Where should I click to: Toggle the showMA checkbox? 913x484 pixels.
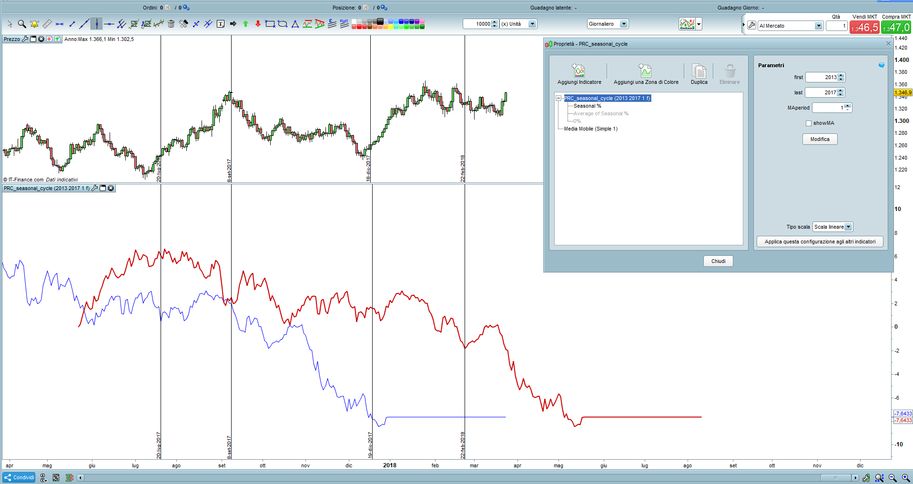click(x=809, y=123)
